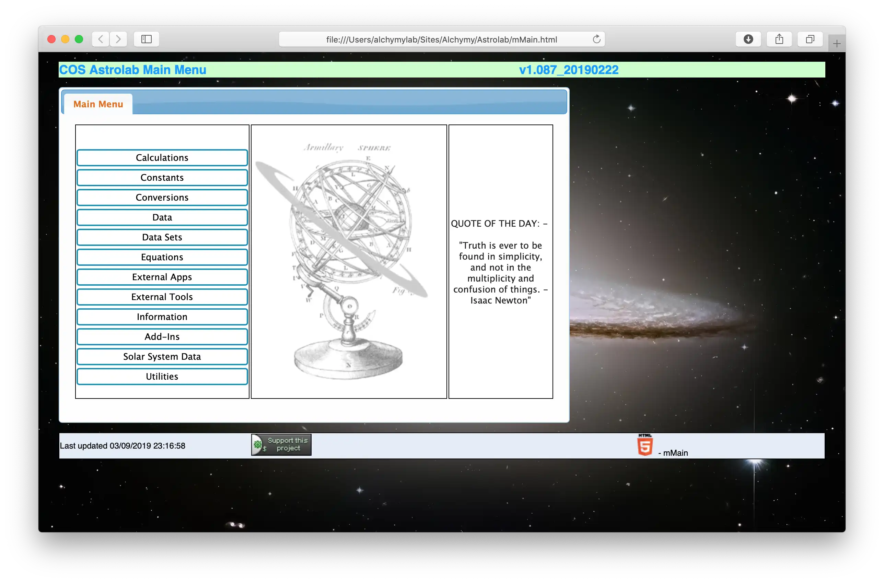884x583 pixels.
Task: Expand the Information menu entry
Action: pyautogui.click(x=161, y=316)
